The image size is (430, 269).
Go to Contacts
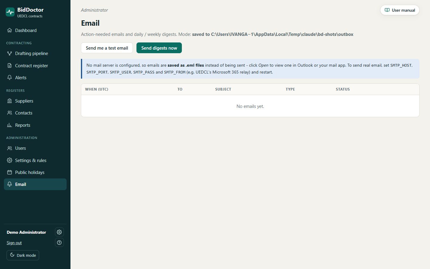(x=35, y=113)
